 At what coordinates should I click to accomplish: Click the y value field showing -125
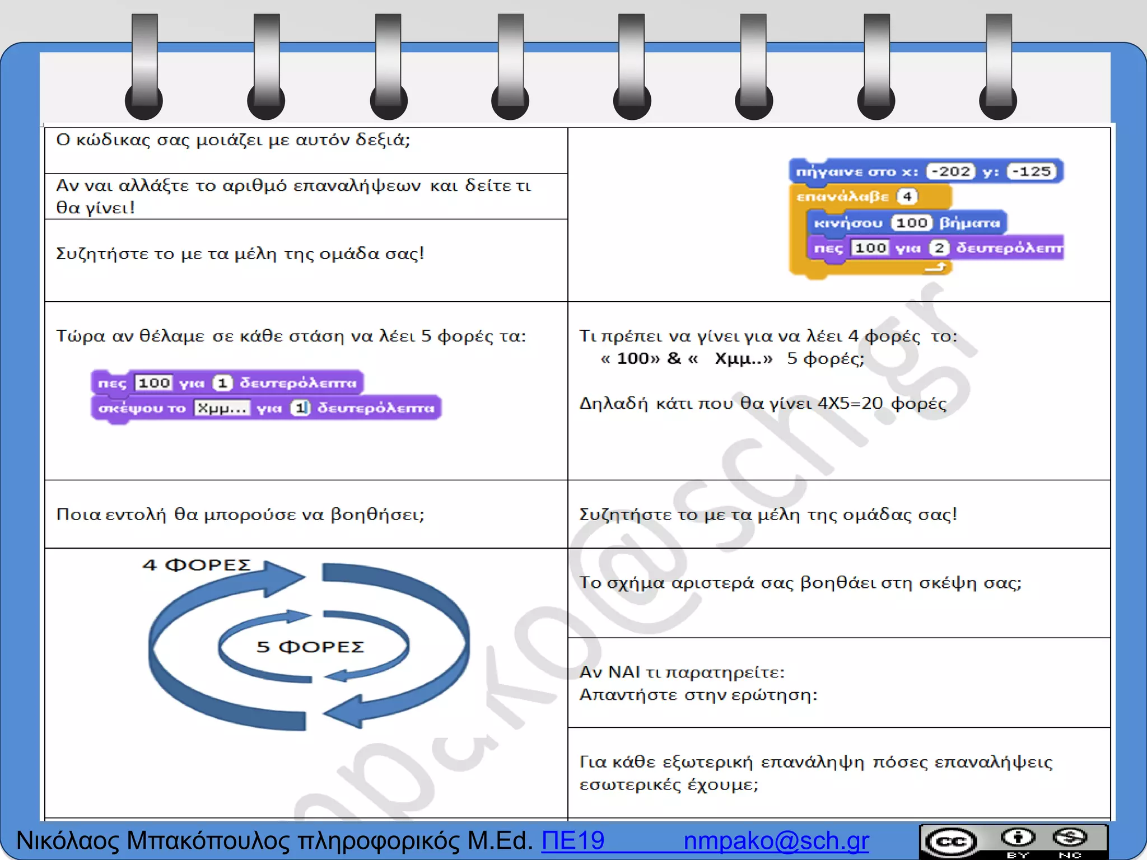coord(1031,171)
